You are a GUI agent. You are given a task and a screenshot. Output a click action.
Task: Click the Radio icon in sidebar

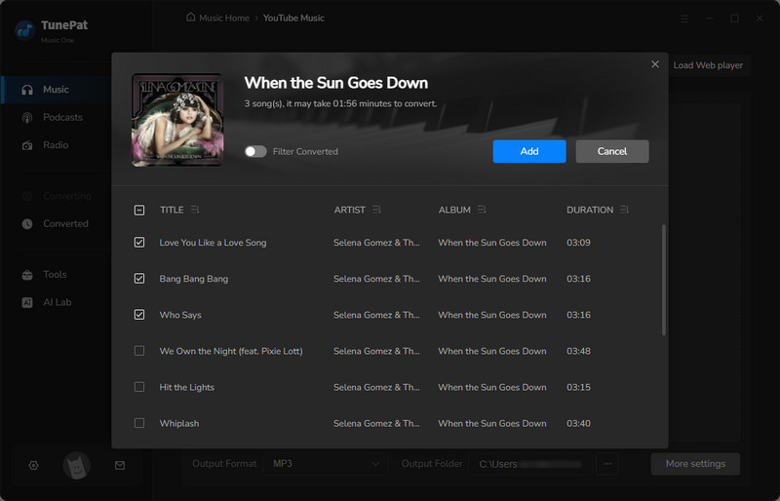point(27,145)
